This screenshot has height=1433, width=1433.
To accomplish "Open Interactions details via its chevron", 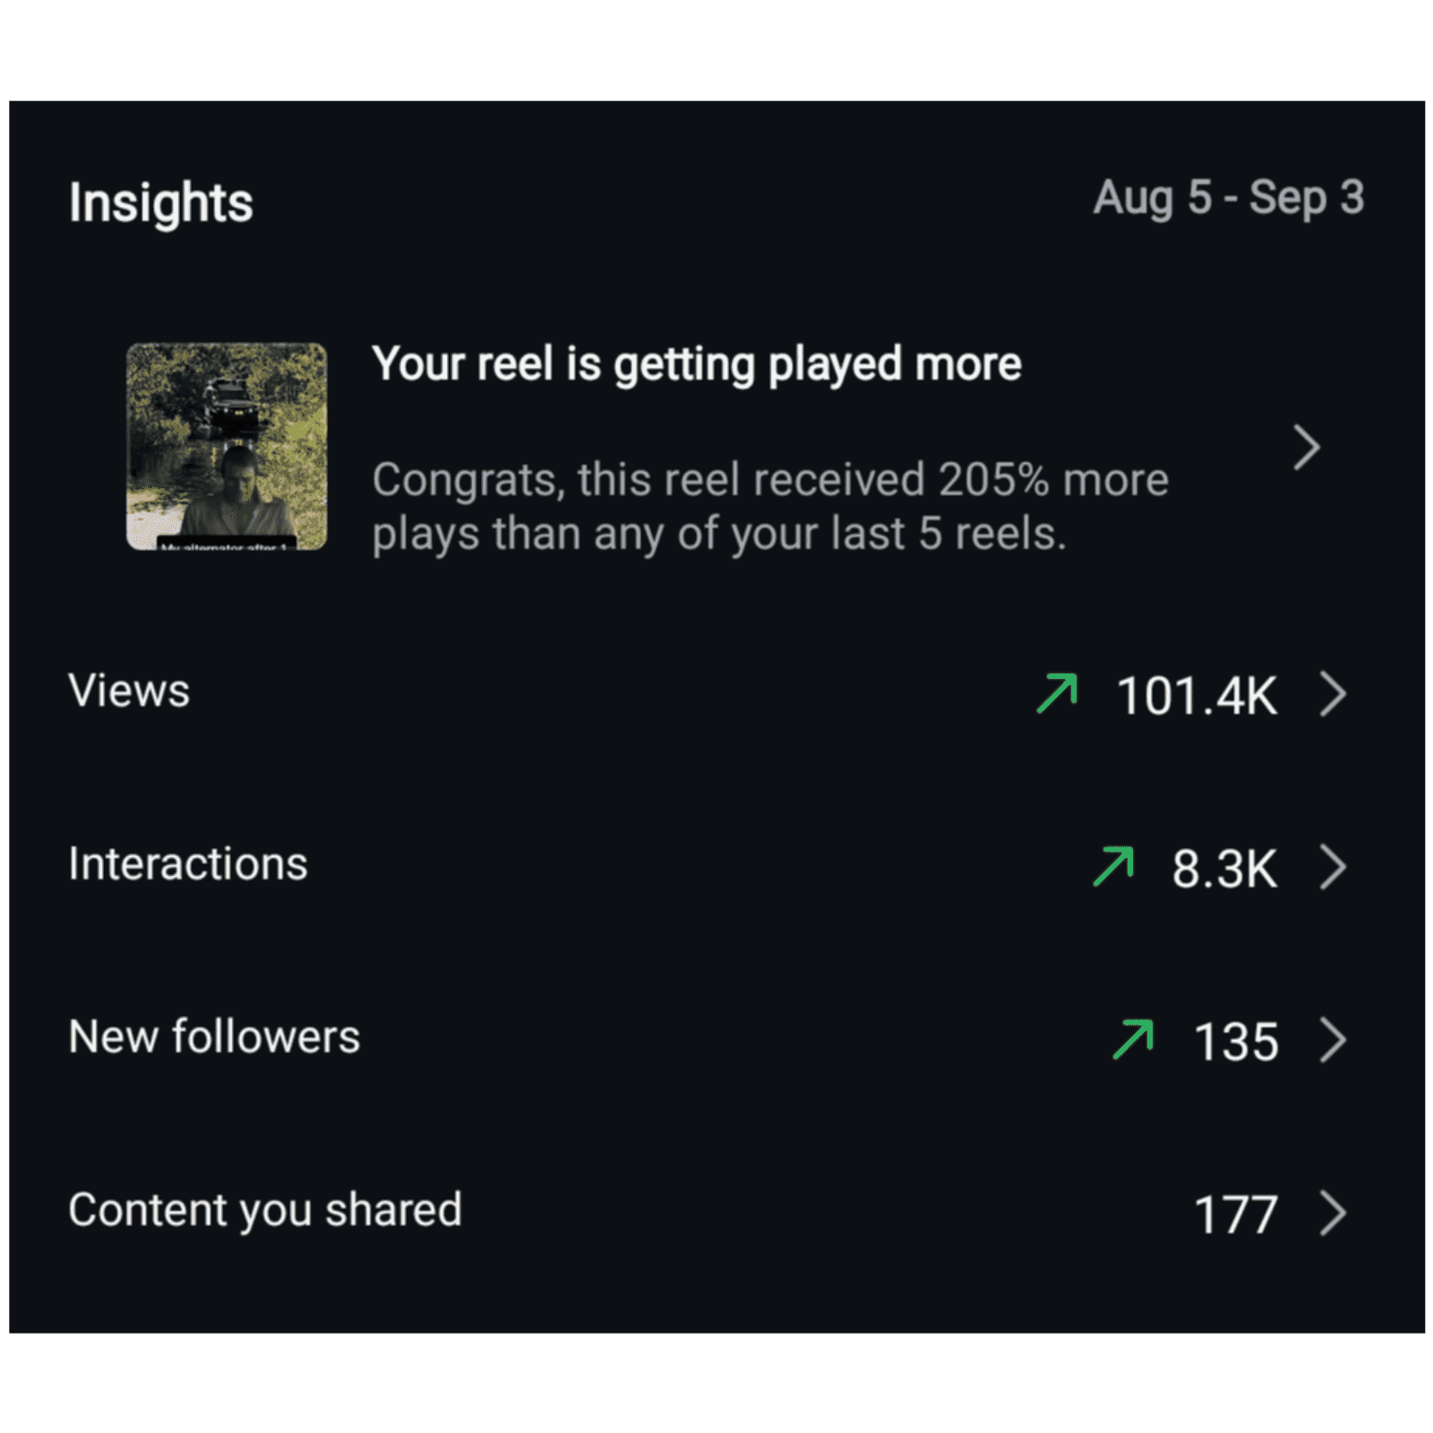I will (1333, 867).
